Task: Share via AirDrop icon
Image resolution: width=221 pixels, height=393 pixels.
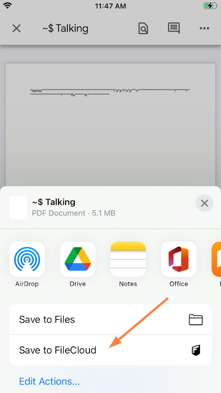Action: tap(27, 259)
